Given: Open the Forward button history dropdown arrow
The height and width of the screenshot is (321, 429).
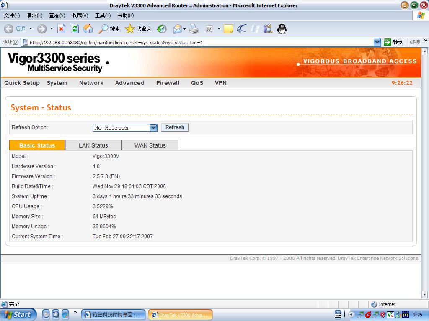Looking at the screenshot, I should [52, 29].
